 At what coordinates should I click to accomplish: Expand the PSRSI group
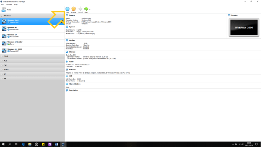(6, 70)
